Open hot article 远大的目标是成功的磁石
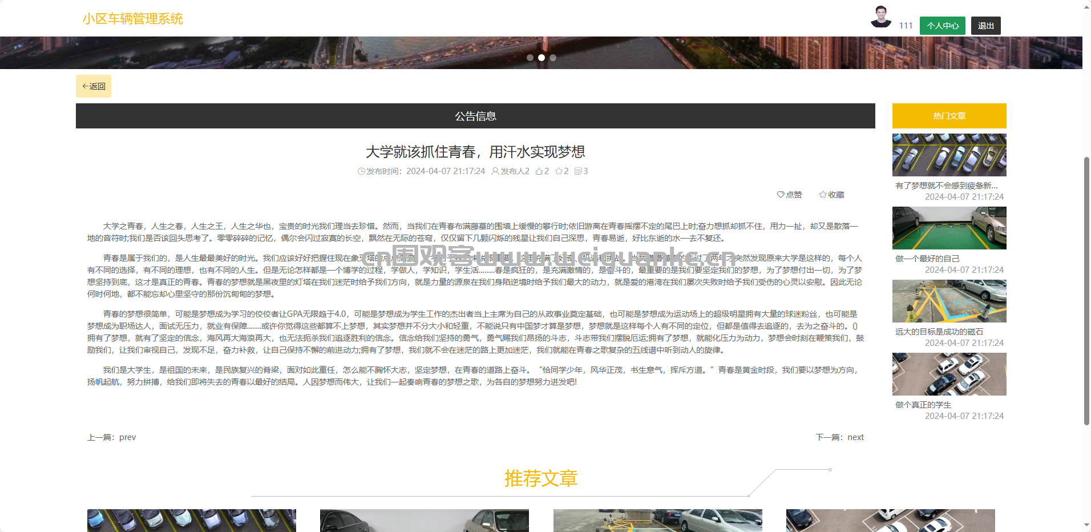 [939, 332]
